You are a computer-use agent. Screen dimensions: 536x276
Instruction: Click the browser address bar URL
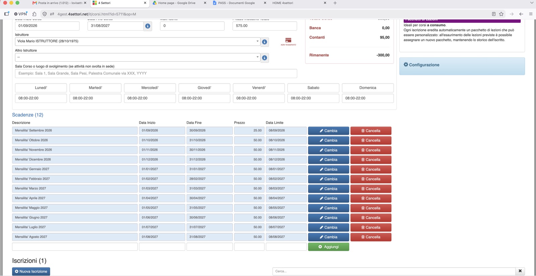(97, 14)
